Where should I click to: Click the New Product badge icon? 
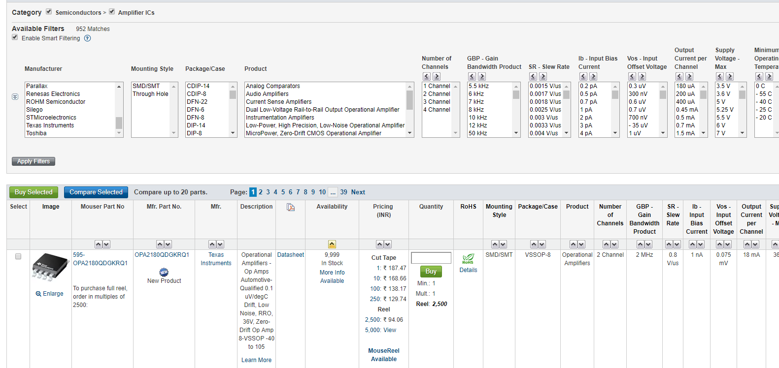(164, 272)
